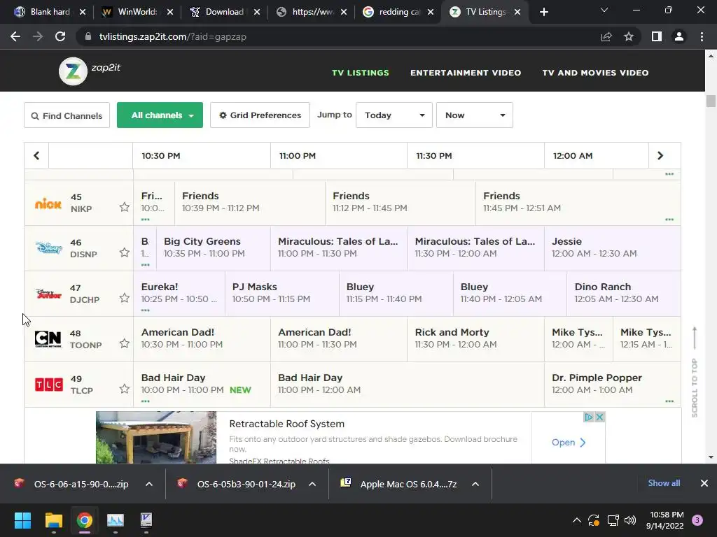
Task: Click the Cartoon Network channel logo
Action: point(48,339)
